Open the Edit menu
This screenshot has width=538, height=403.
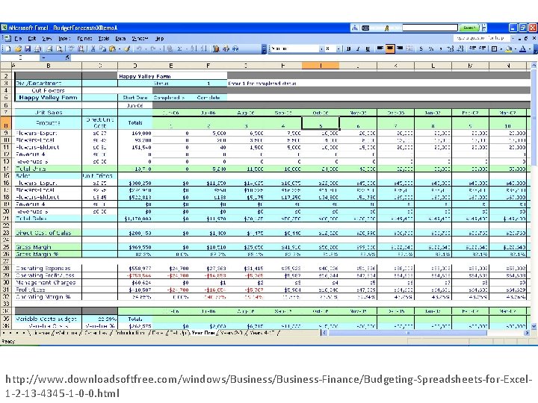pyautogui.click(x=32, y=39)
